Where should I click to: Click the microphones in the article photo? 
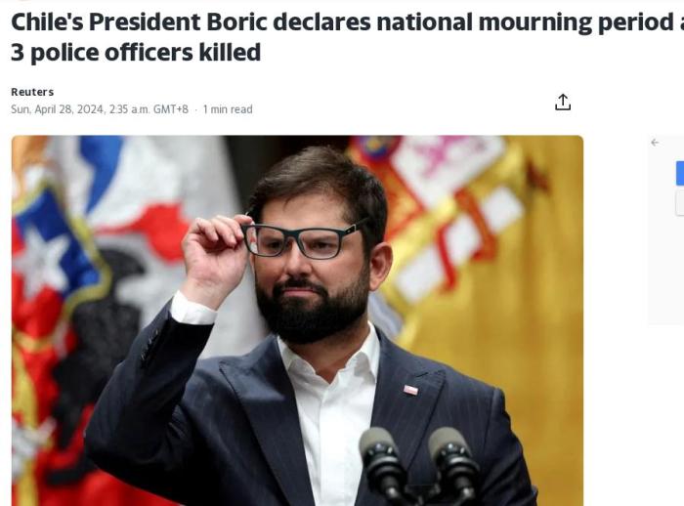pyautogui.click(x=419, y=465)
